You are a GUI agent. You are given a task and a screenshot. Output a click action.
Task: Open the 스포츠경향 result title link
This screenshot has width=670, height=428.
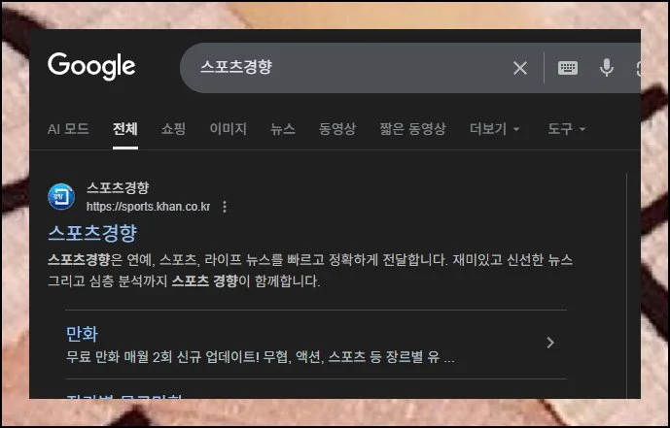tap(92, 233)
